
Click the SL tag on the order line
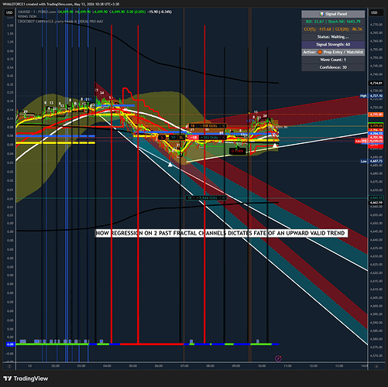click(x=181, y=138)
